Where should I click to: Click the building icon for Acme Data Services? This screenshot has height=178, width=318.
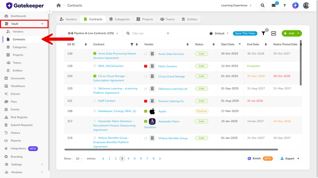(x=152, y=54)
